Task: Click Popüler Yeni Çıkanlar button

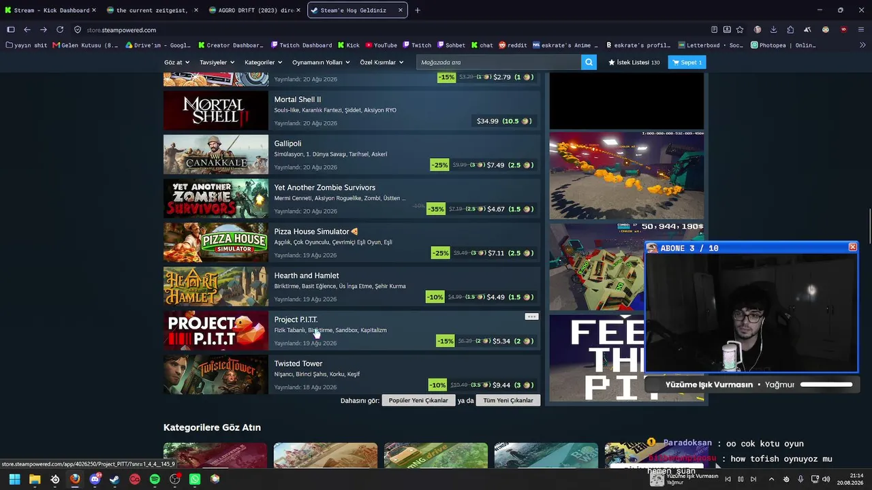Action: (418, 400)
